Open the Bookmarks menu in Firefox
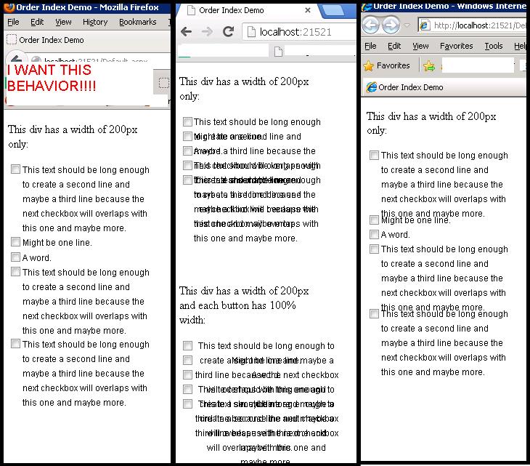This screenshot has width=530, height=466. click(137, 22)
